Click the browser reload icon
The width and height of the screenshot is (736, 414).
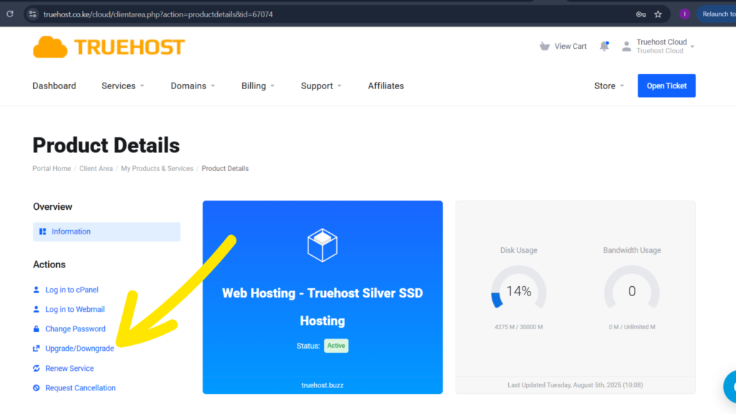10,14
